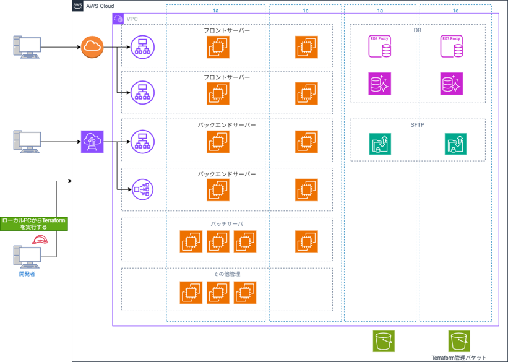Click the green ローカルPCからTerraform label
This screenshot has width=508, height=362.
tap(34, 223)
